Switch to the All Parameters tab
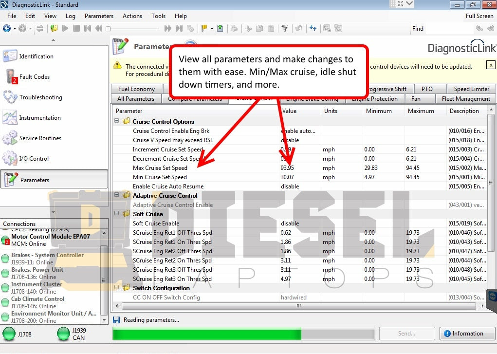 (x=136, y=99)
